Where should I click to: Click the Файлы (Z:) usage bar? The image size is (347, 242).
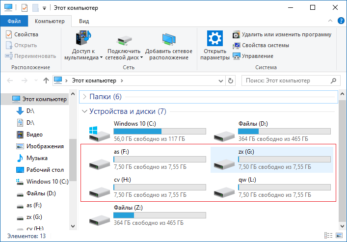click(160, 215)
